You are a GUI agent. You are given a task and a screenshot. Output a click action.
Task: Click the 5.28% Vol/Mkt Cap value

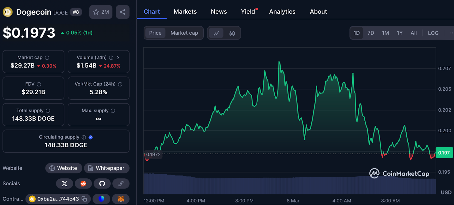98,92
